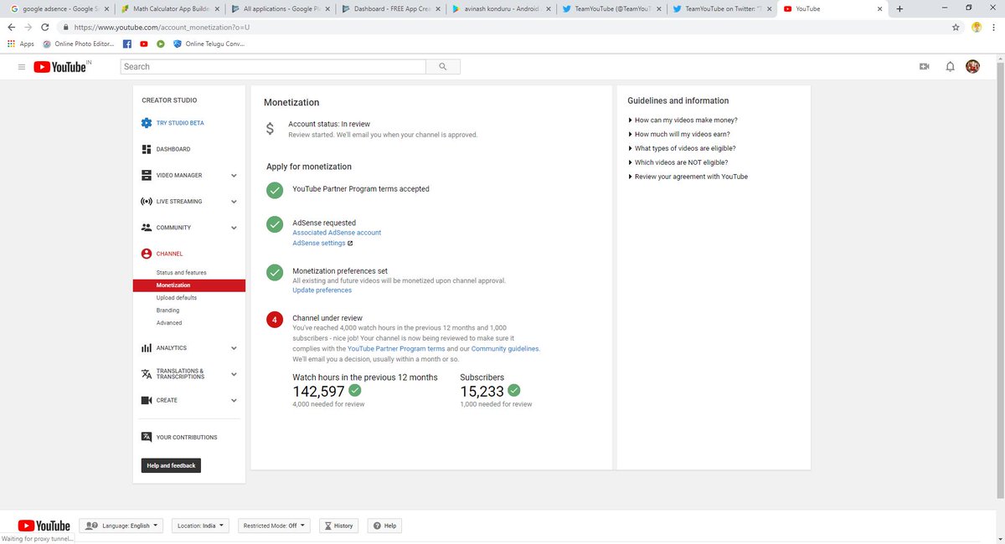Open Advanced in Channel menu

[169, 323]
